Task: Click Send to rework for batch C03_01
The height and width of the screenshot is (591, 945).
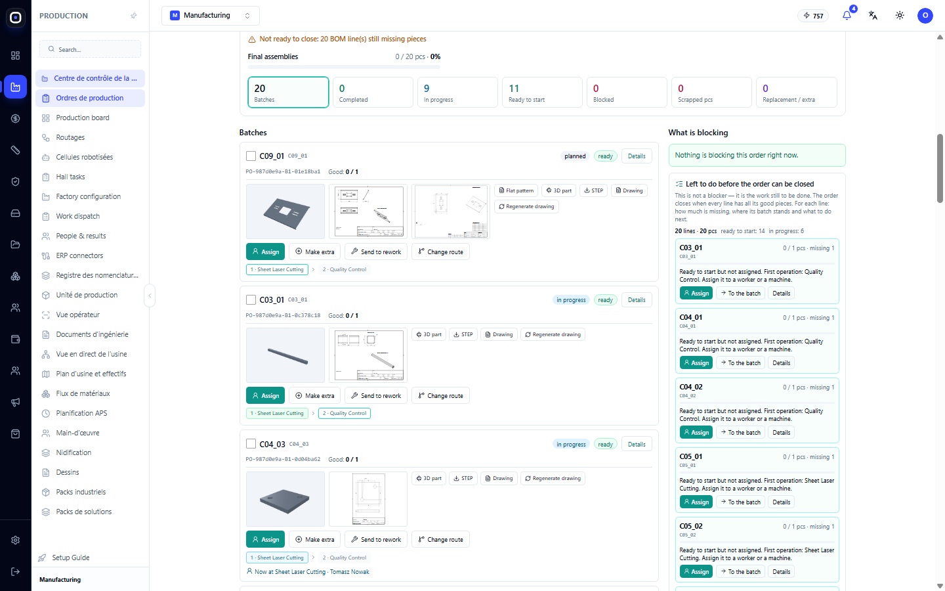Action: pyautogui.click(x=375, y=396)
